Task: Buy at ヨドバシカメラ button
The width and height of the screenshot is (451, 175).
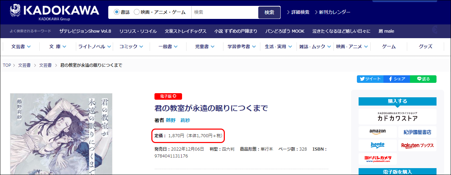Action: point(378,159)
